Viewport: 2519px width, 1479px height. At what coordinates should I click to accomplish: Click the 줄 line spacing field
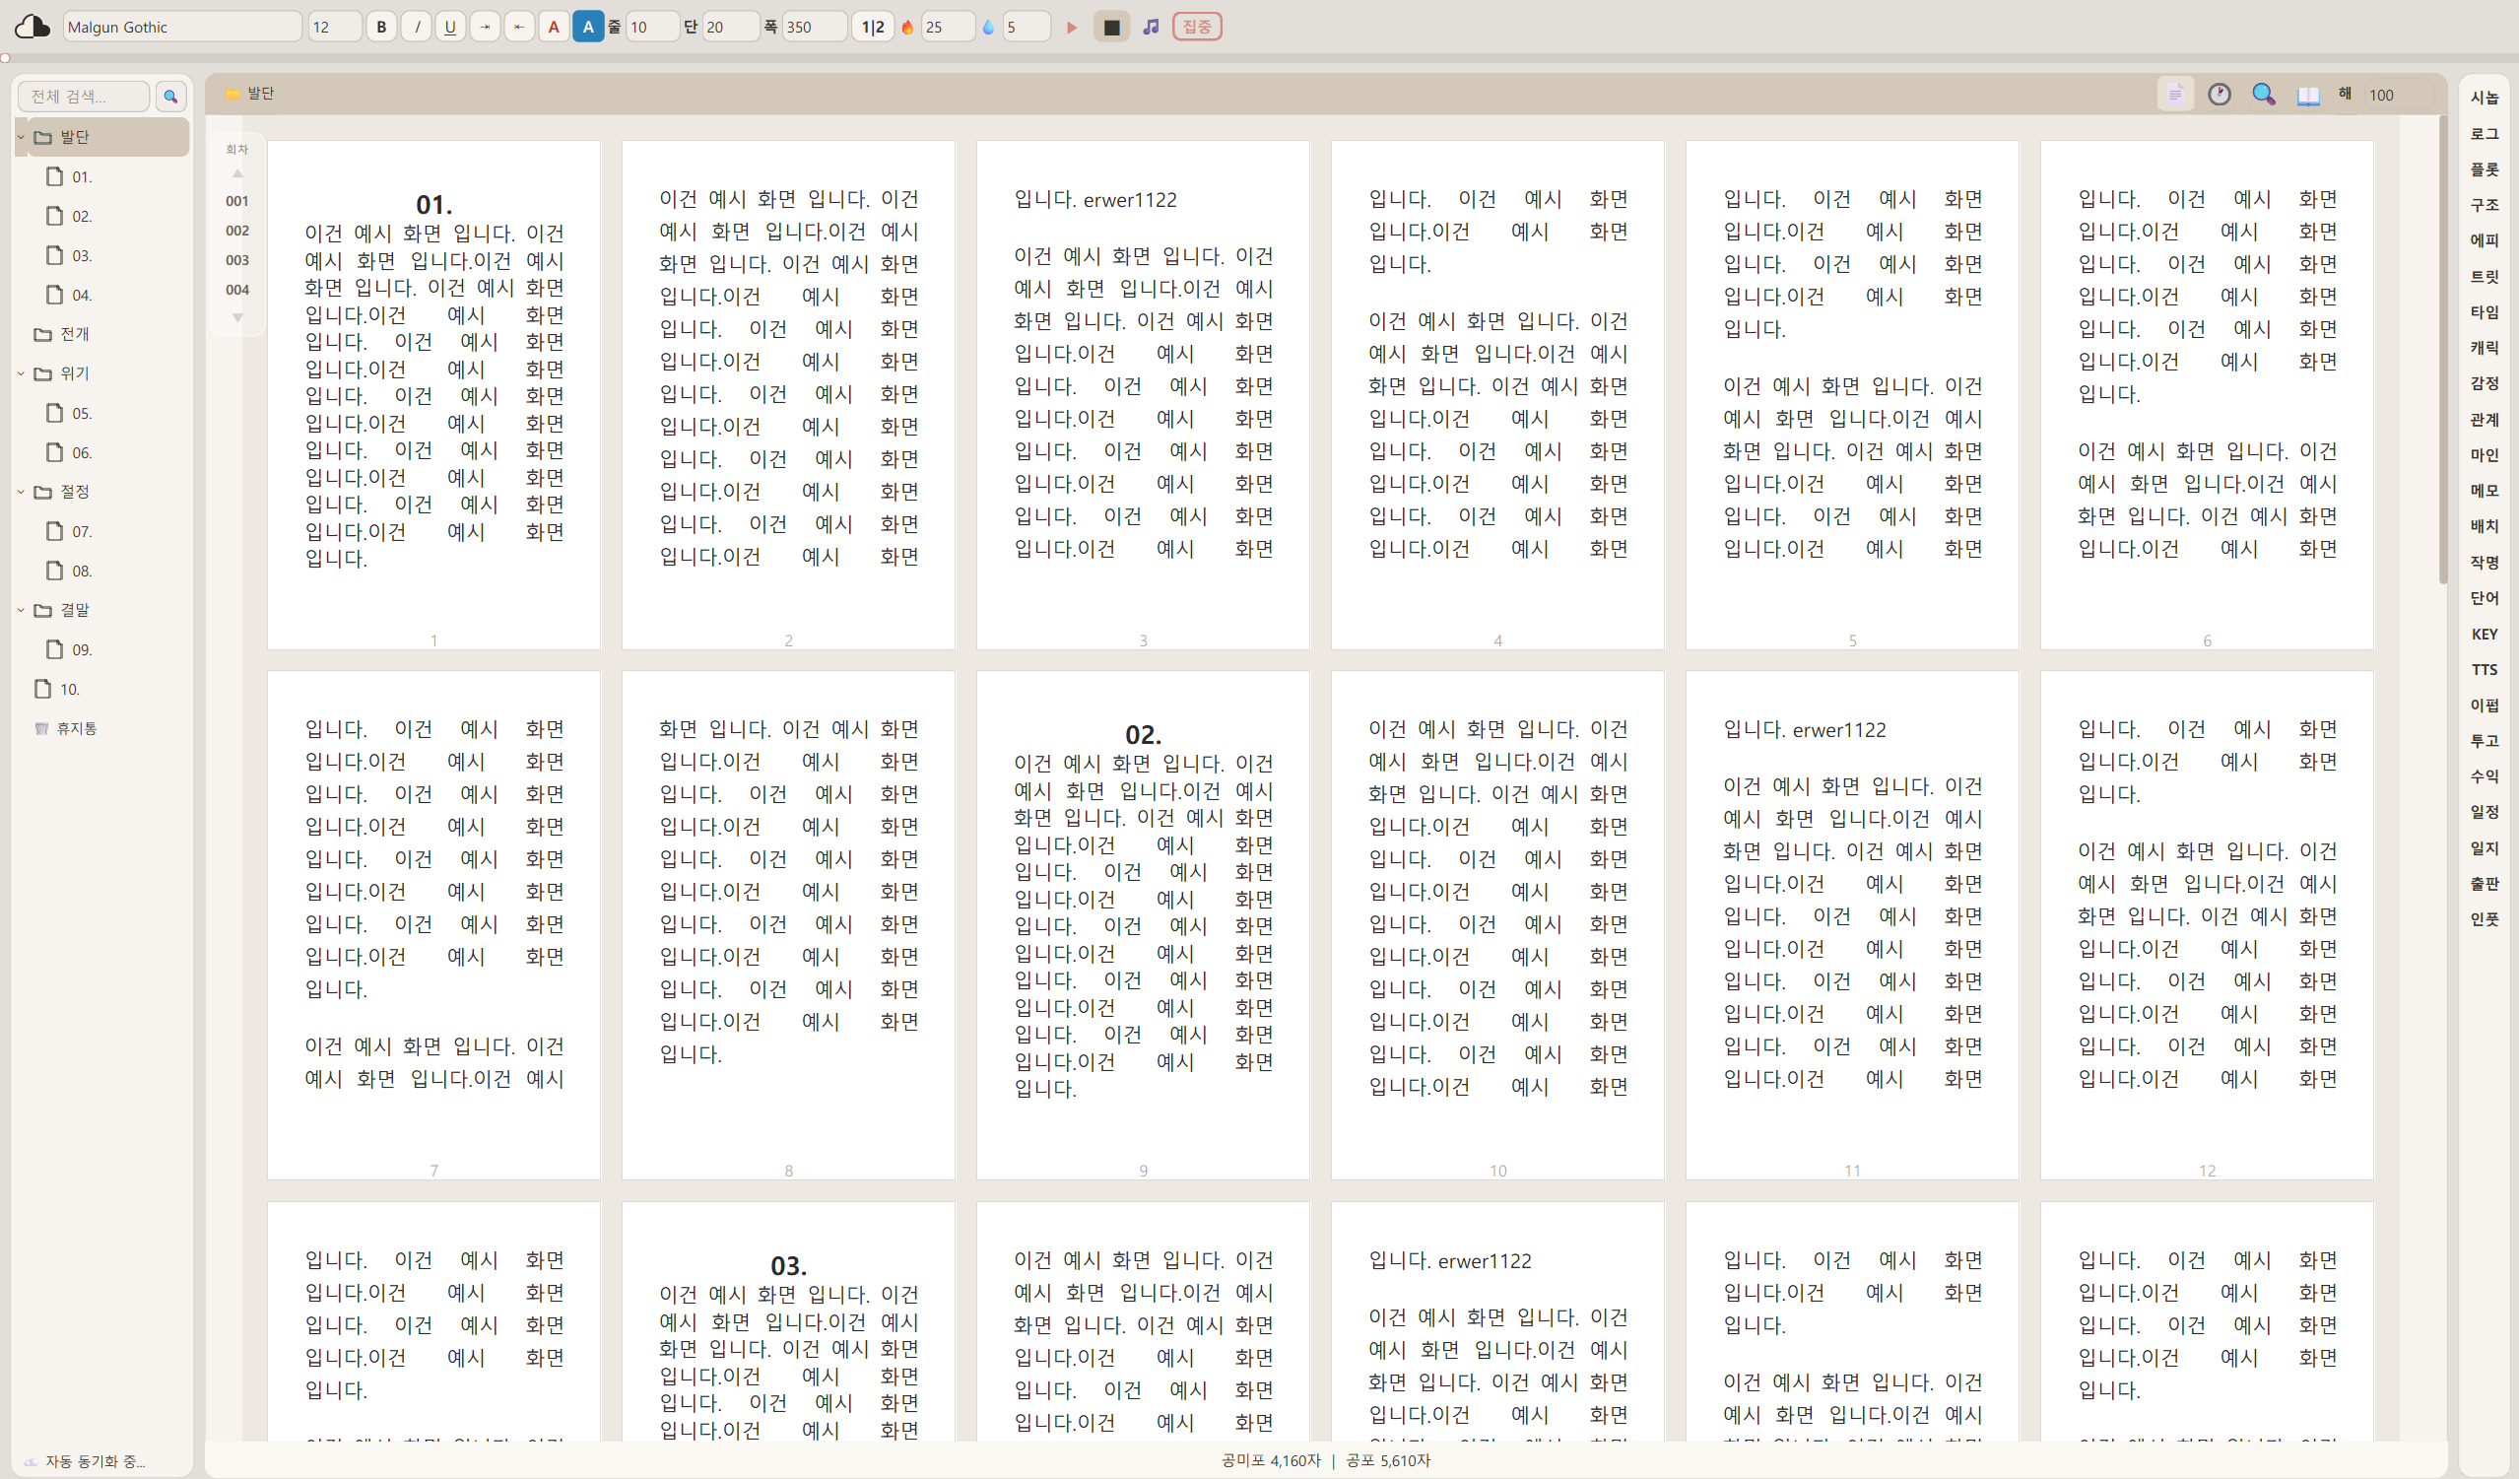click(652, 27)
